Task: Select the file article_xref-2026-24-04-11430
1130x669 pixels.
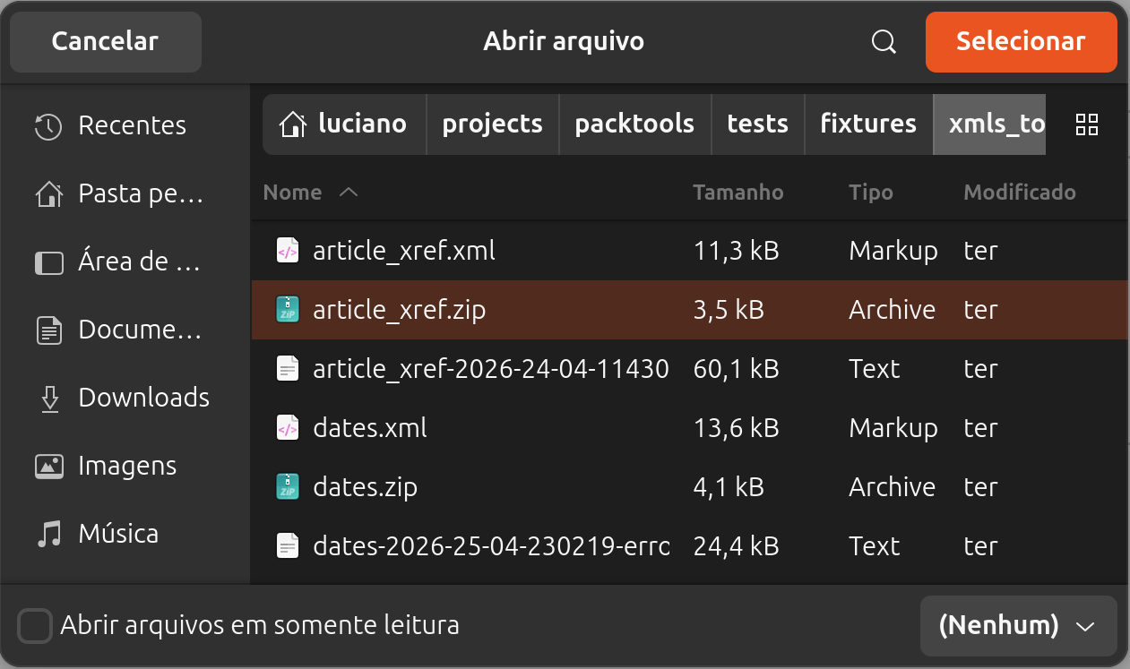Action: click(690, 369)
